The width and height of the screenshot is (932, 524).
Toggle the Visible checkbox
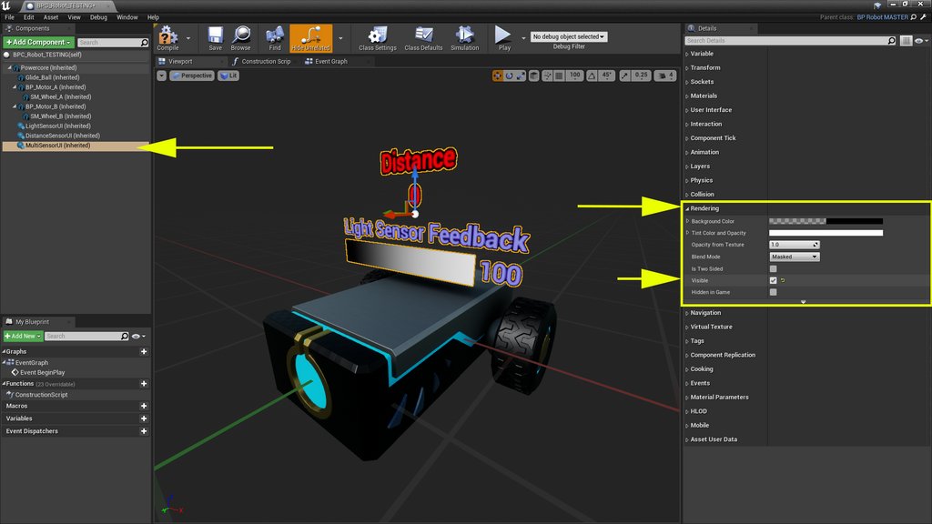pos(774,280)
